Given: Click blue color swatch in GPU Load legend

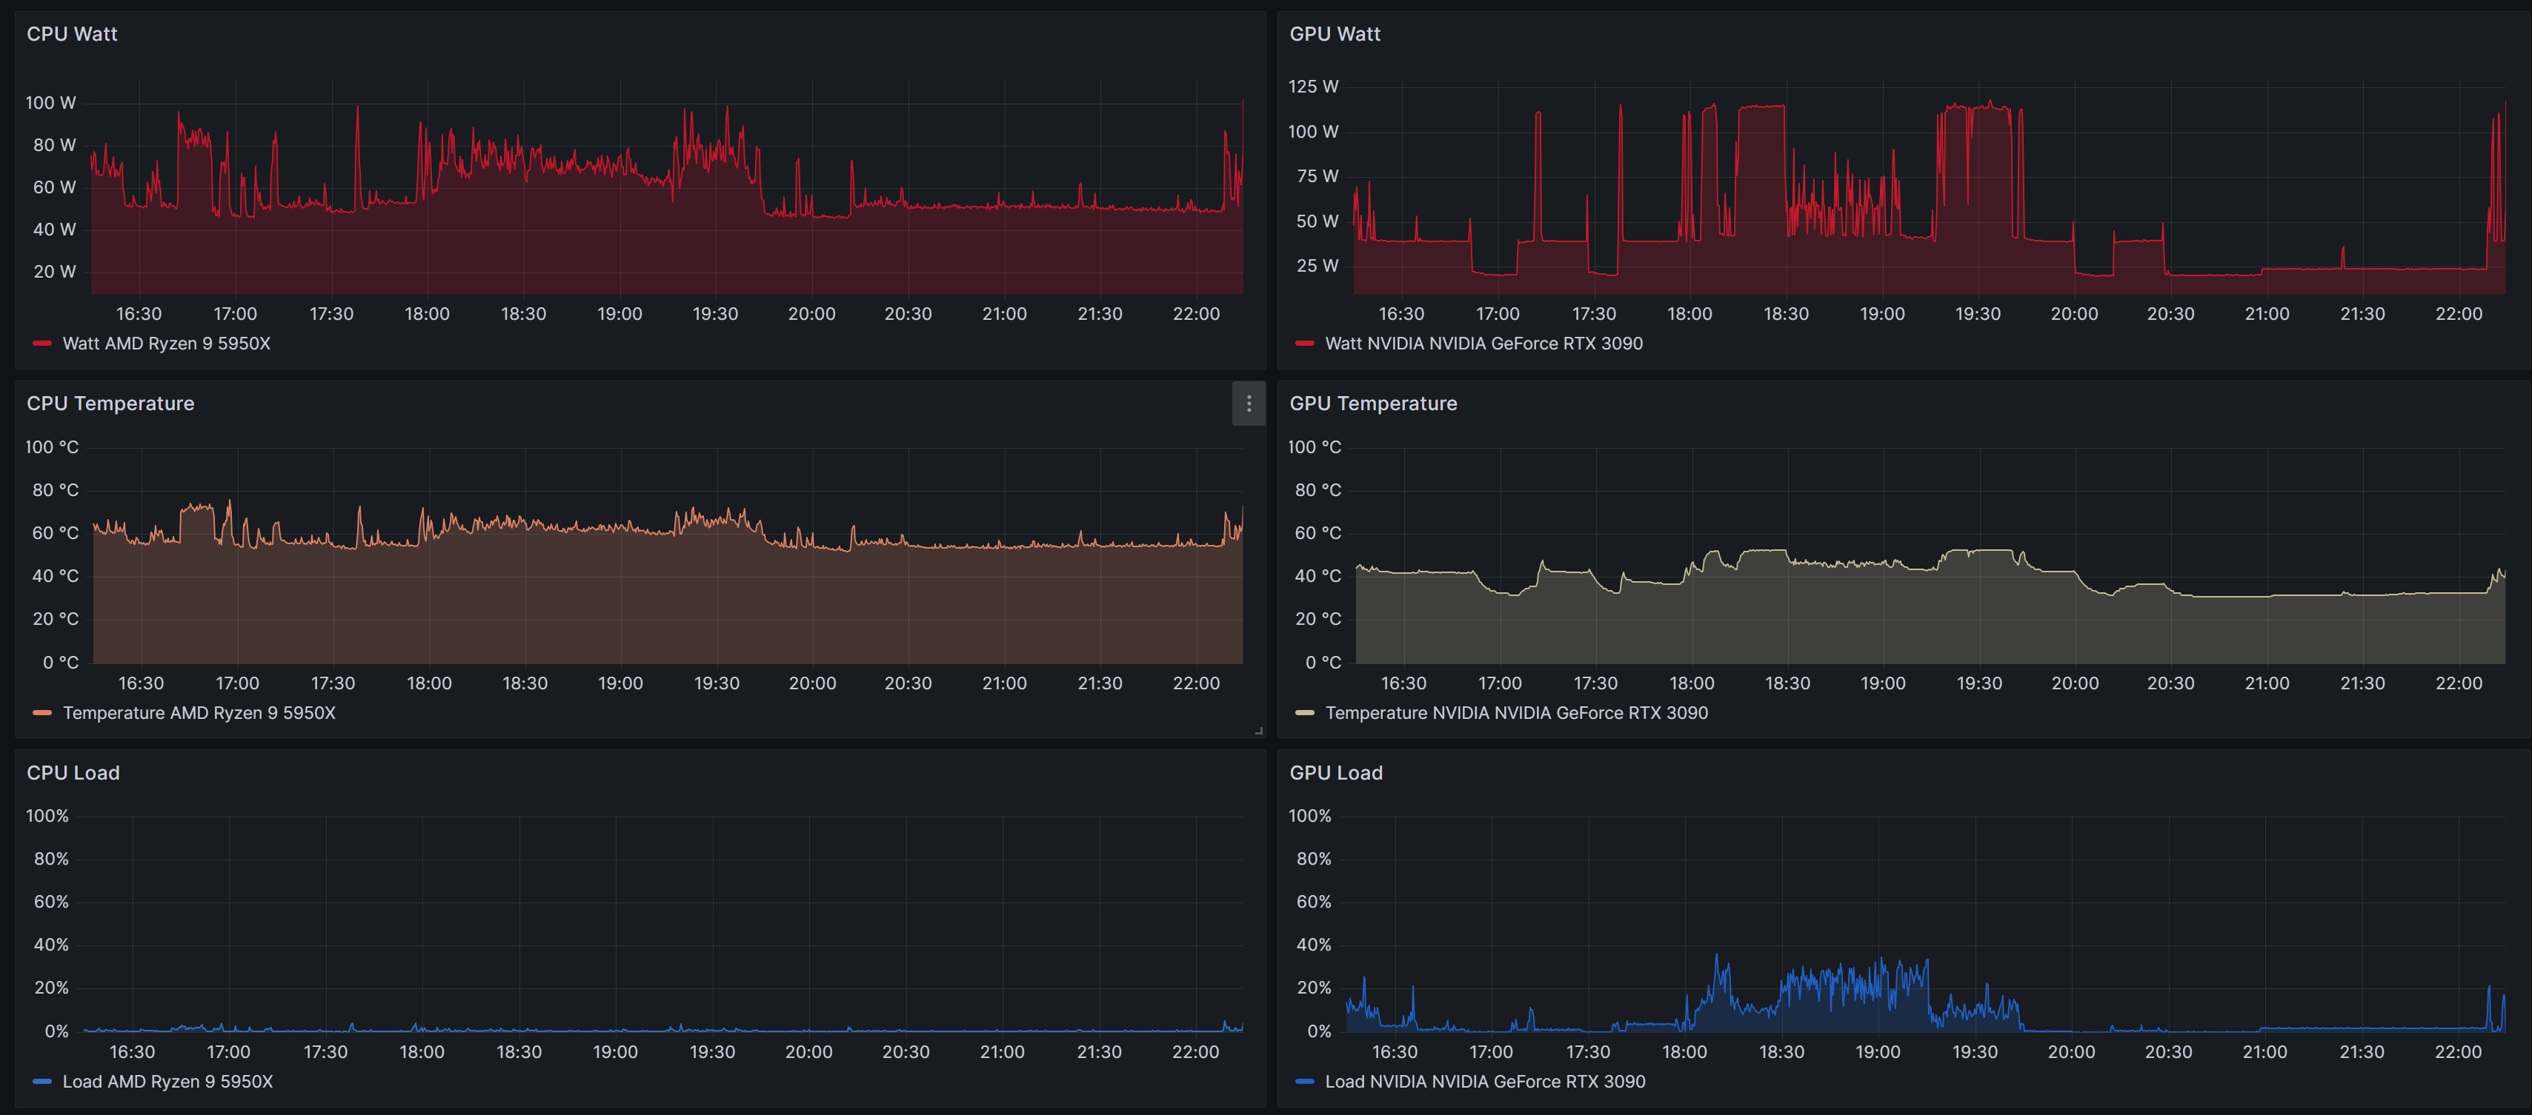Looking at the screenshot, I should [x=1304, y=1082].
